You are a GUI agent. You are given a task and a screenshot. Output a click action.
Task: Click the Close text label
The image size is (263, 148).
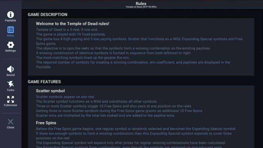point(11,127)
